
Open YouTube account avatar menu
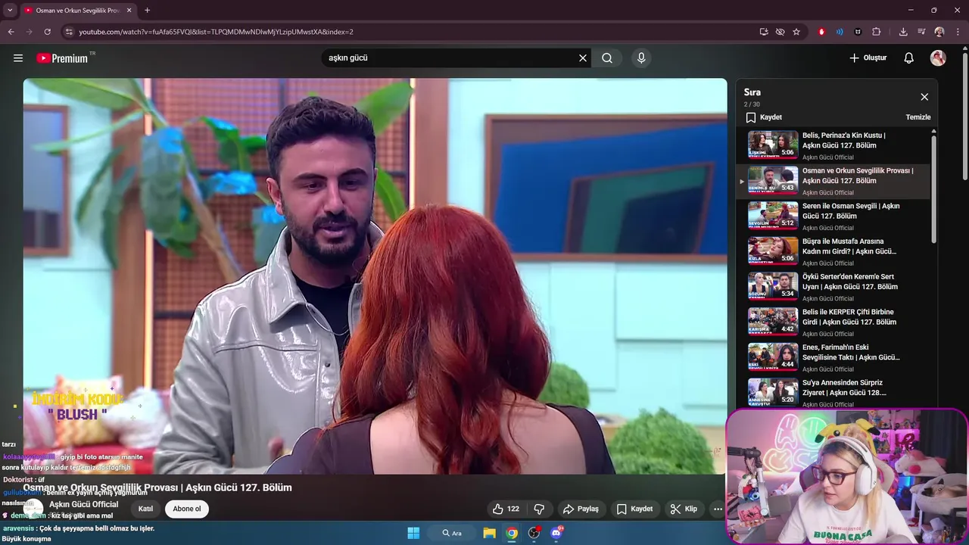coord(938,58)
